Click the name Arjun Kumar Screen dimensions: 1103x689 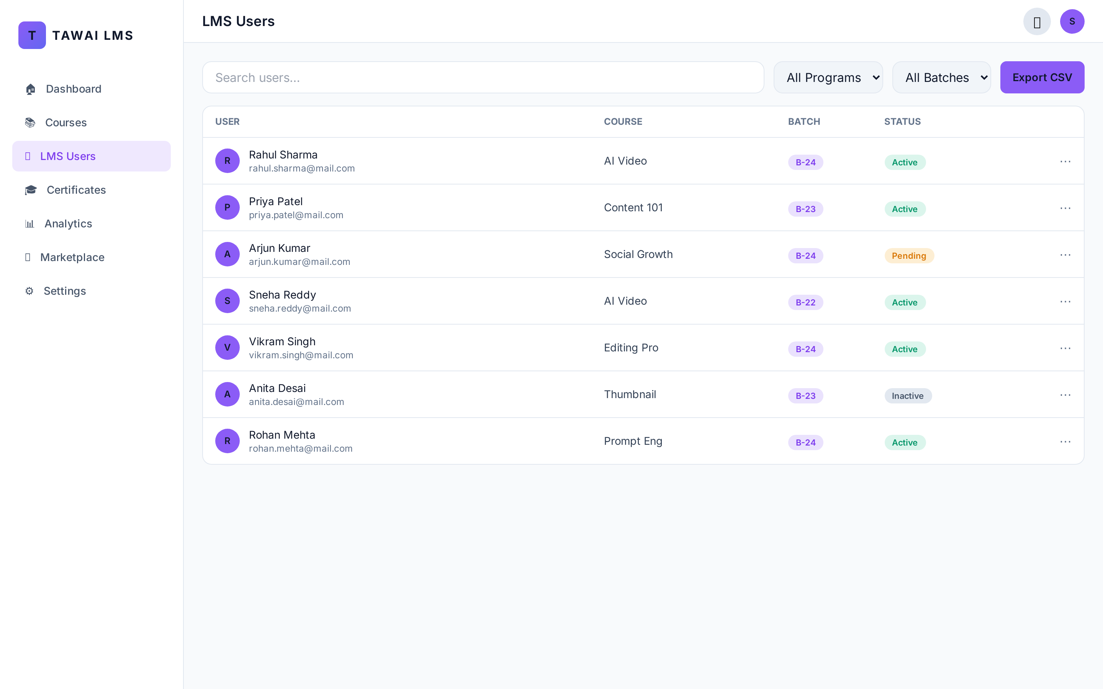280,248
